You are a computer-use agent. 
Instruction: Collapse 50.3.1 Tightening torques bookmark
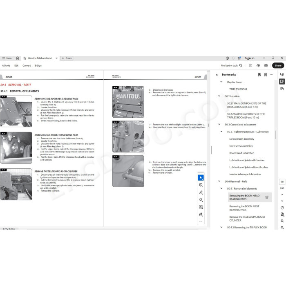221,132
